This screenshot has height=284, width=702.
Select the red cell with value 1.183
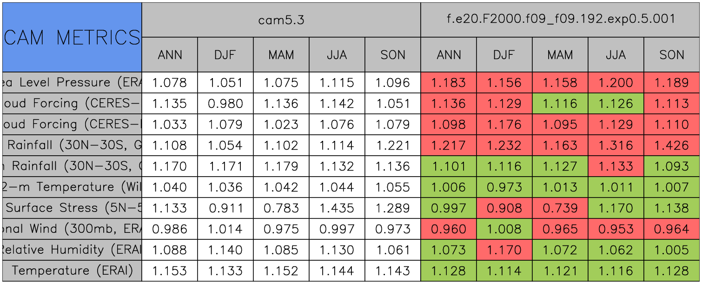coord(449,83)
